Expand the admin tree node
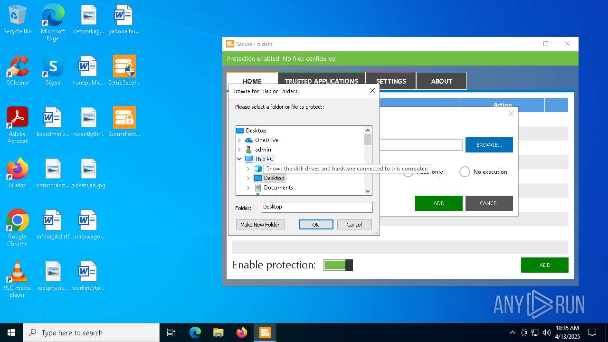This screenshot has width=608, height=342. [239, 150]
